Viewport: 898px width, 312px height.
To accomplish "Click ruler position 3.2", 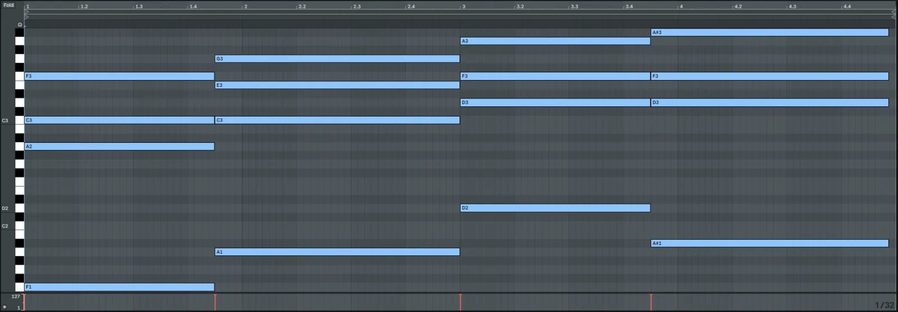I will click(520, 7).
